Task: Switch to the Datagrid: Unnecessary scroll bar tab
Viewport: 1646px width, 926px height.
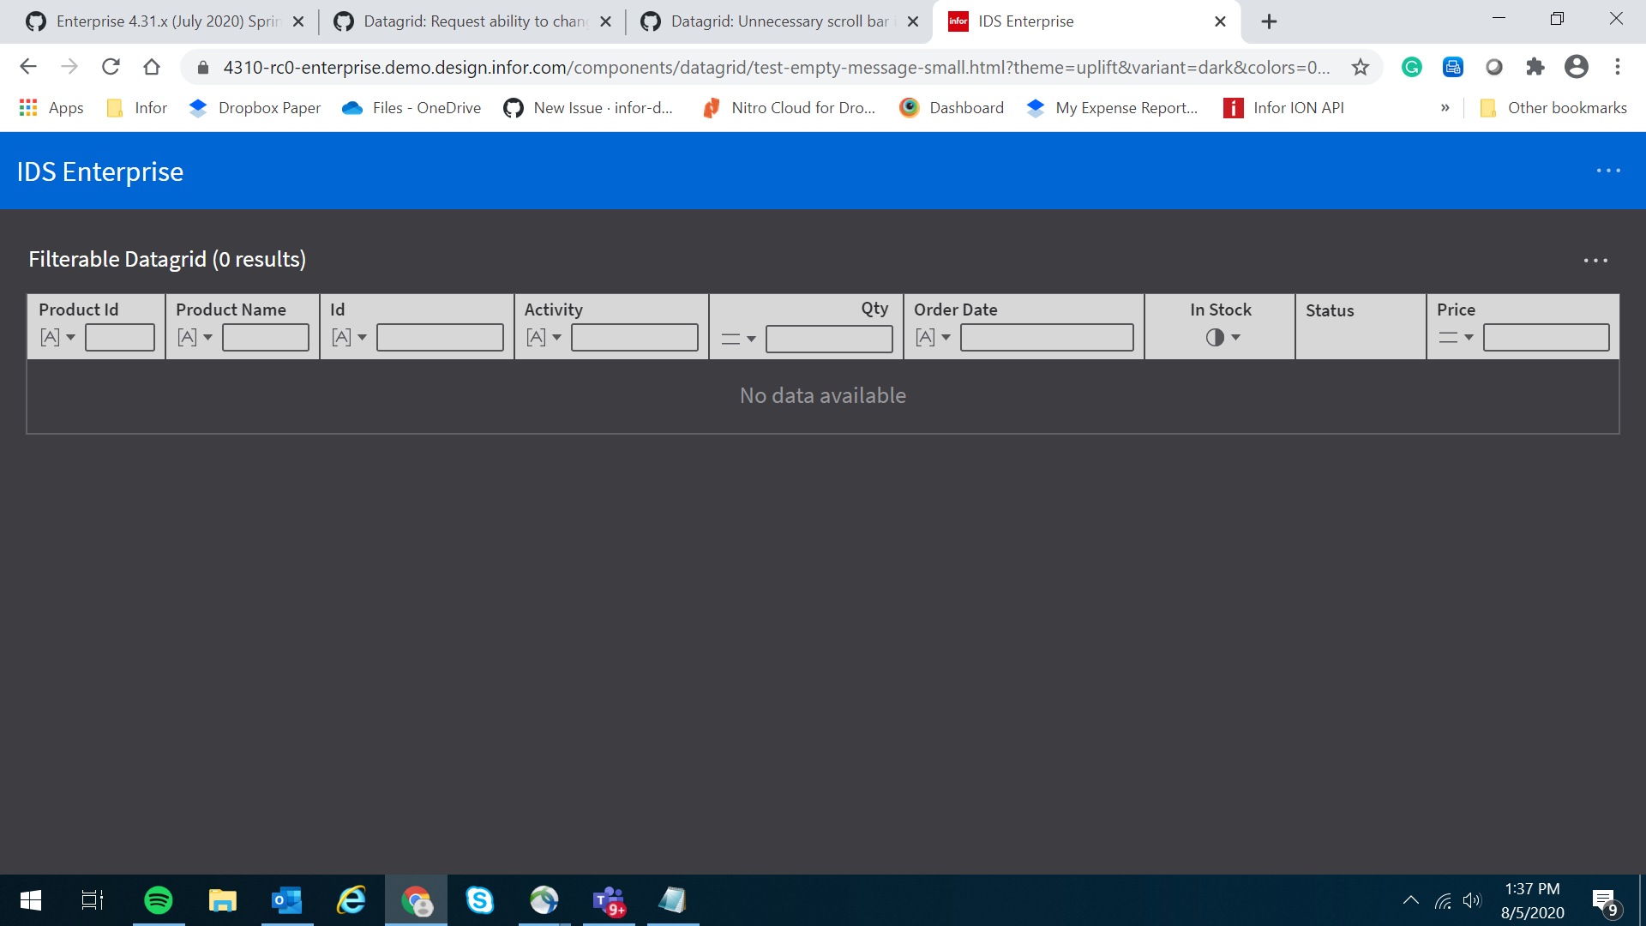Action: pyautogui.click(x=778, y=21)
